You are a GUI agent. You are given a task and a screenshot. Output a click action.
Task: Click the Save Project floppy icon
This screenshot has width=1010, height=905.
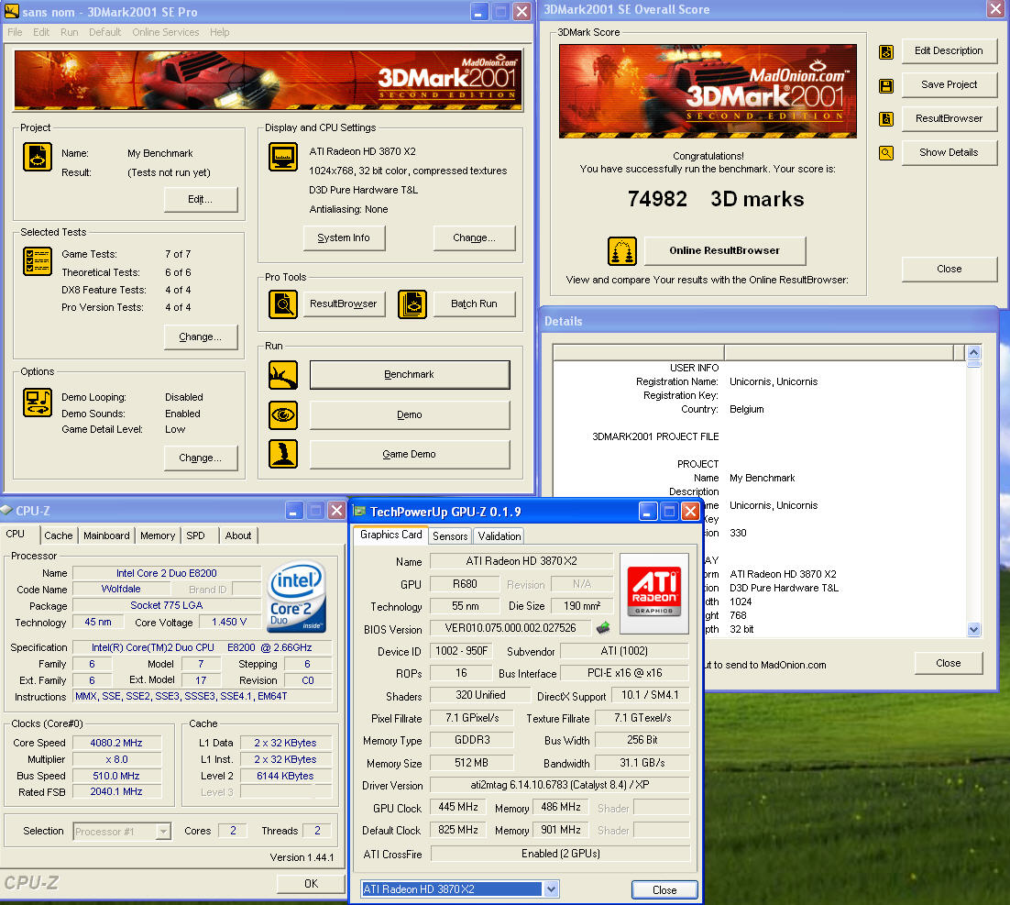886,85
